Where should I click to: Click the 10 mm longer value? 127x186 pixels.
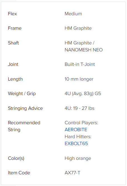click(79, 79)
